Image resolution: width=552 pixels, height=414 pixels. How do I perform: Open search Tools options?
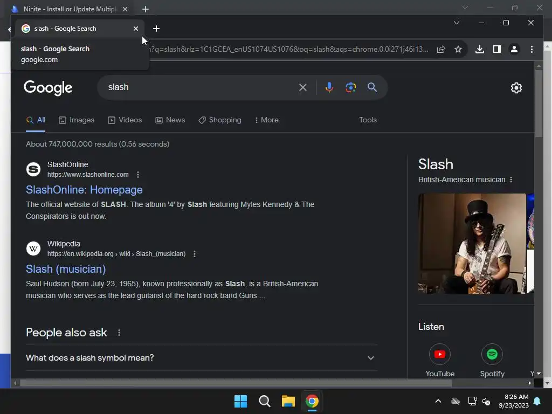point(368,120)
